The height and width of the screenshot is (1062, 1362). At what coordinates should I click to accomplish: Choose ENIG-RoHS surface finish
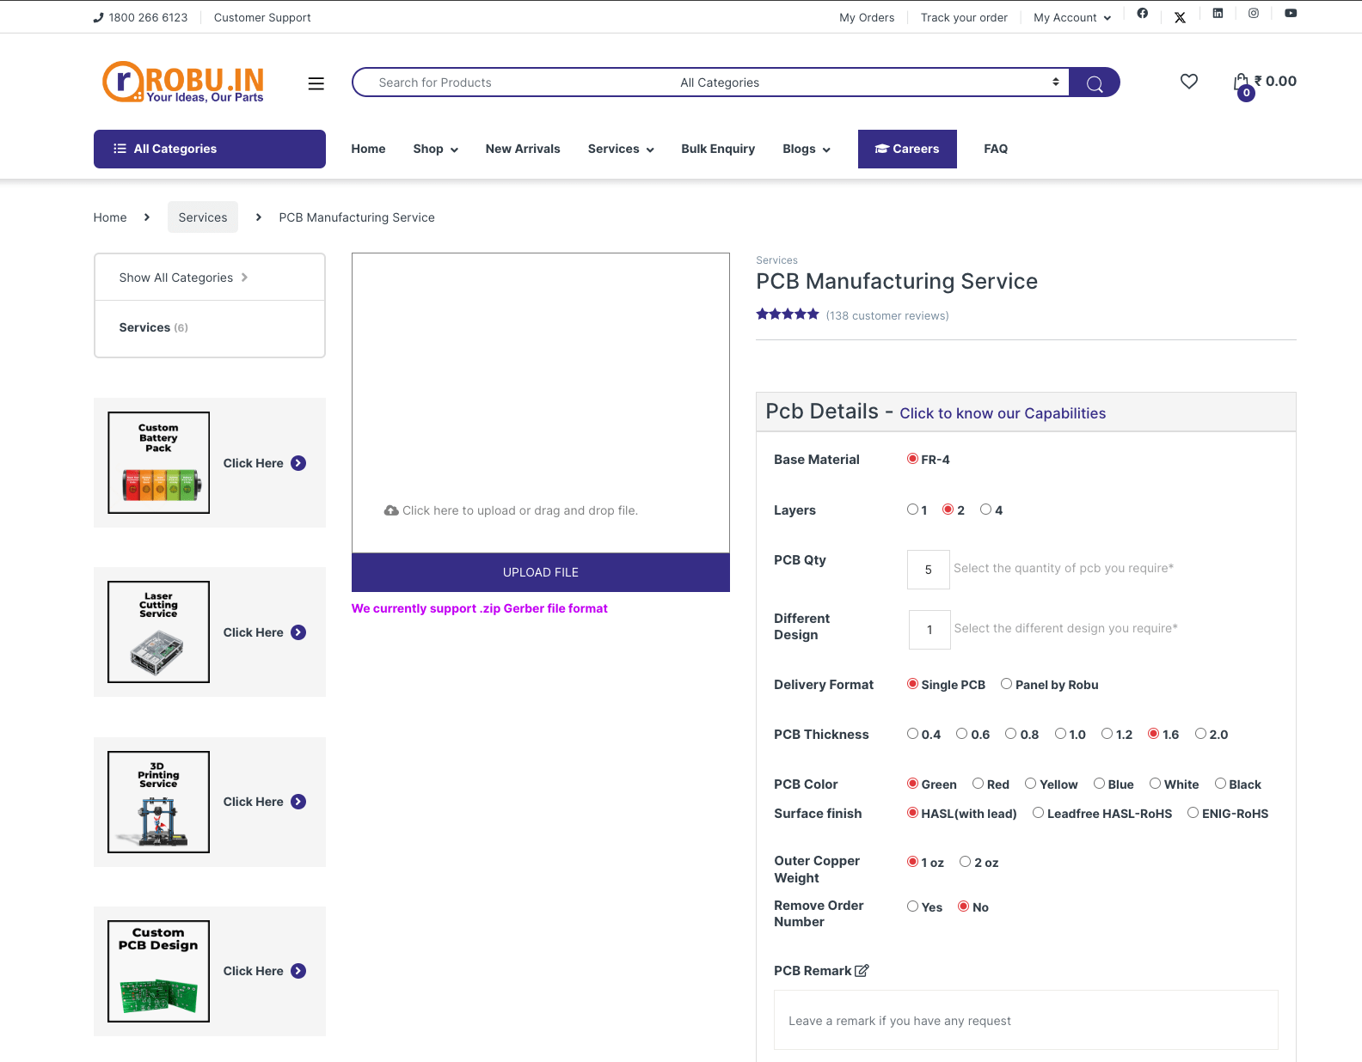pyautogui.click(x=1193, y=813)
